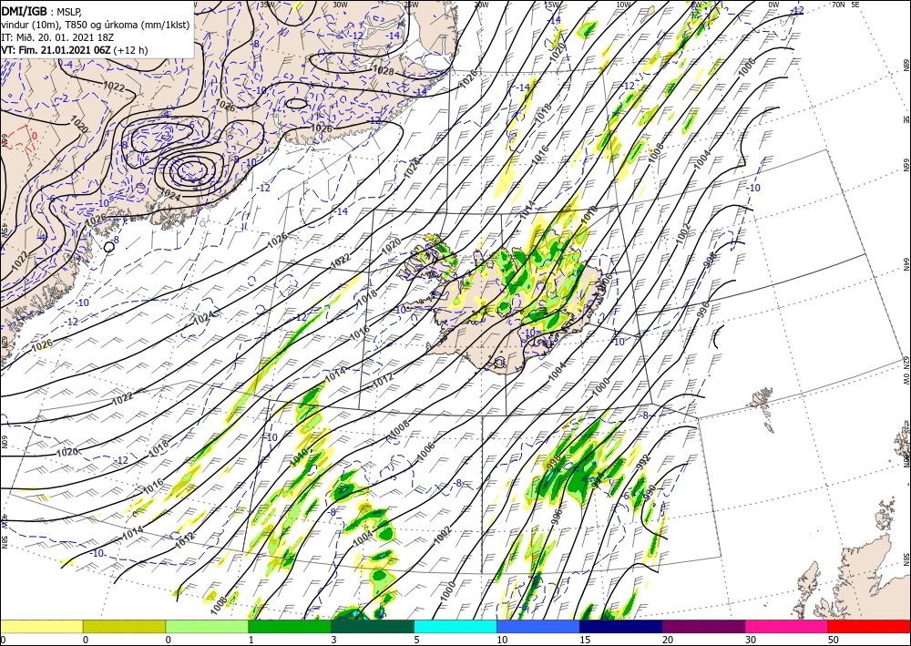Click the 'VT: Fim. 21.01.2021 06Z (+12 h)' line

75,50
